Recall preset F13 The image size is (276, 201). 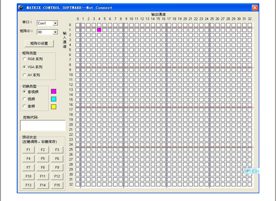(x=28, y=185)
